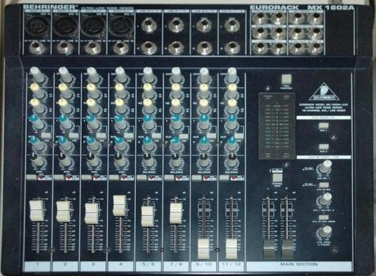The height and width of the screenshot is (276, 376).
Task: Click the channel label '4' at the bottom
Action: 120,264
